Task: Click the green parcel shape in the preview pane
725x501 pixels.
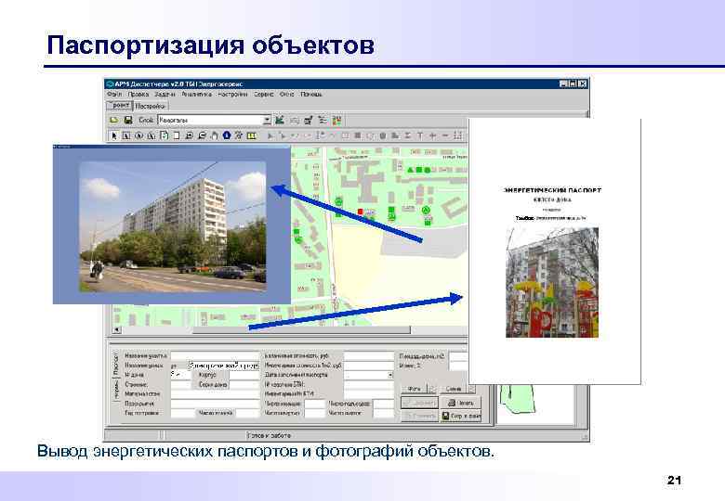Action: coord(517,400)
